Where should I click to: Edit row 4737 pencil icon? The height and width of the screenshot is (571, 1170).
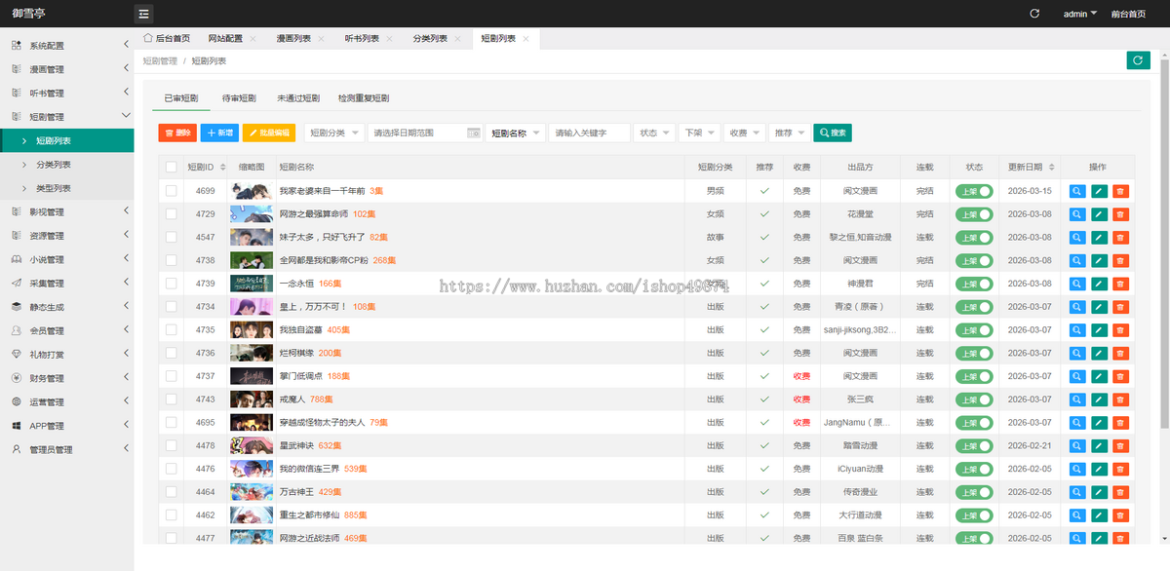point(1099,376)
